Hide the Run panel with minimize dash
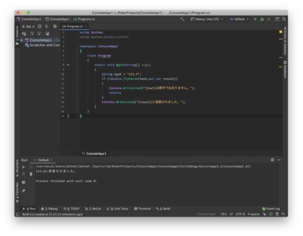This screenshot has height=236, width=303. tap(279, 160)
